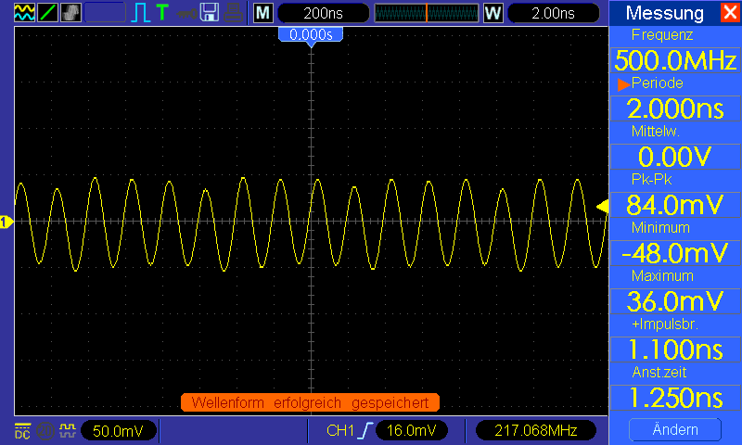The image size is (742, 445).
Task: Click the DC coupling icon
Action: (22, 430)
